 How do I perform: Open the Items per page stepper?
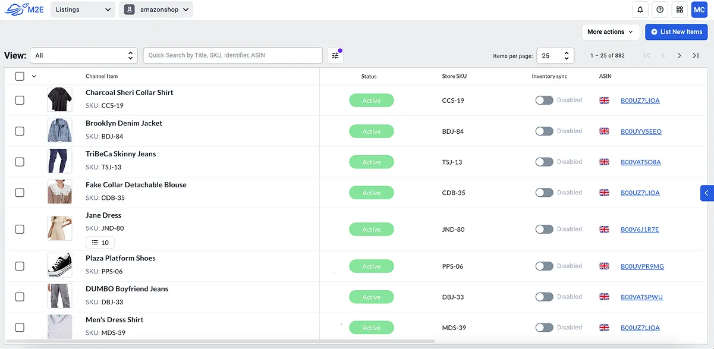click(x=555, y=55)
